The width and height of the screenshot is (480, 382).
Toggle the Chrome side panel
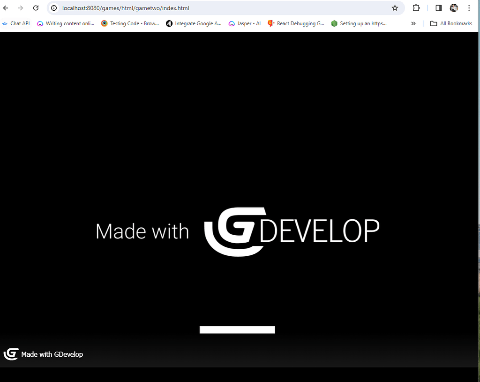click(x=438, y=8)
